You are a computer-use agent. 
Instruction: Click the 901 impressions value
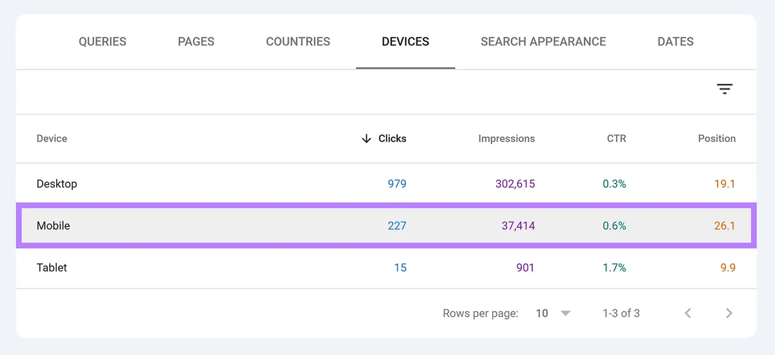pos(525,267)
